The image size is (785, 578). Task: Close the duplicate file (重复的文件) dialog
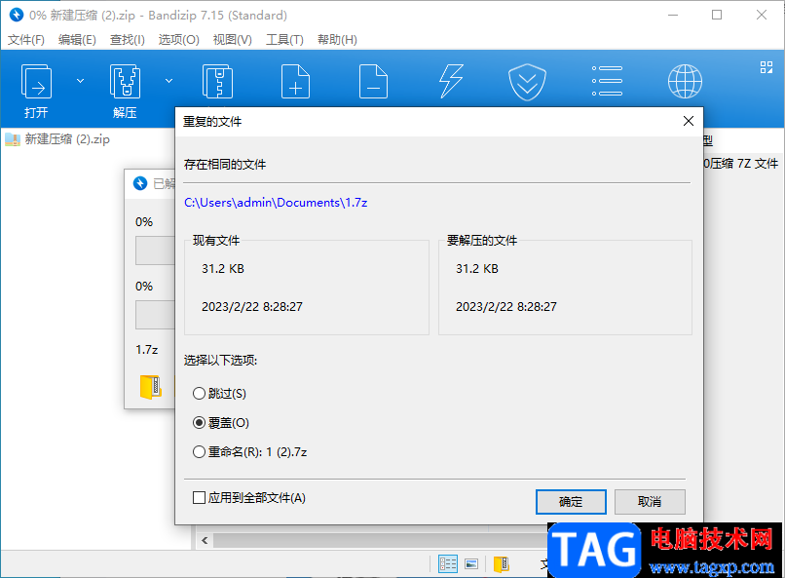click(689, 121)
